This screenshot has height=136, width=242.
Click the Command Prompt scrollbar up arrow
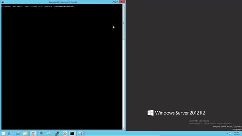(123, 5)
